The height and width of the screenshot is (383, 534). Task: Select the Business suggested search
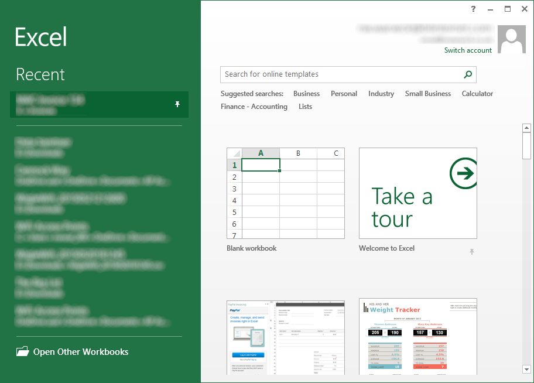(x=306, y=94)
